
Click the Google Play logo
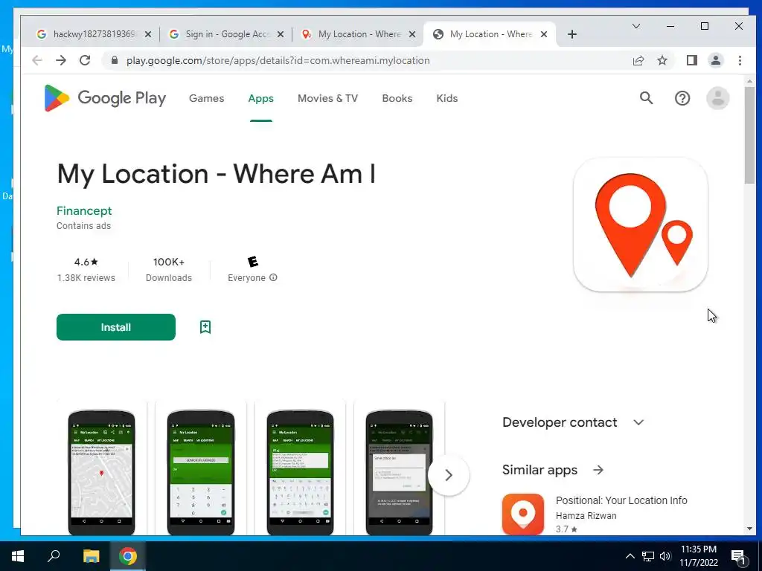pos(105,98)
